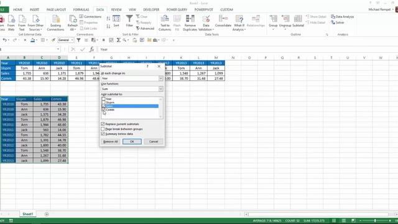The width and height of the screenshot is (398, 224).
Task: Click the Sort Z to A icon
Action: 108,26
